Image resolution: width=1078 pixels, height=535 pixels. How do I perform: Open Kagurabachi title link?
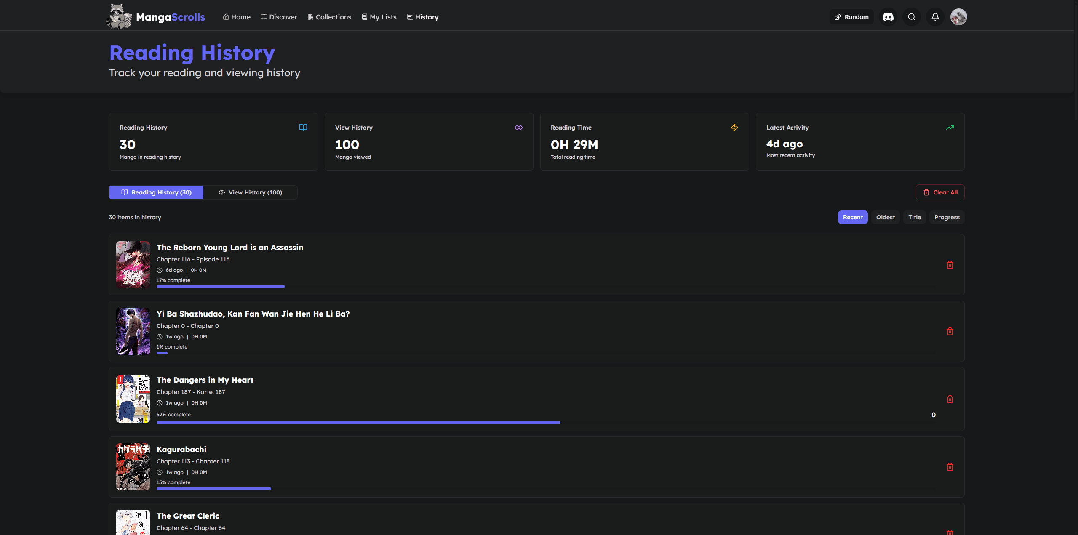tap(181, 450)
